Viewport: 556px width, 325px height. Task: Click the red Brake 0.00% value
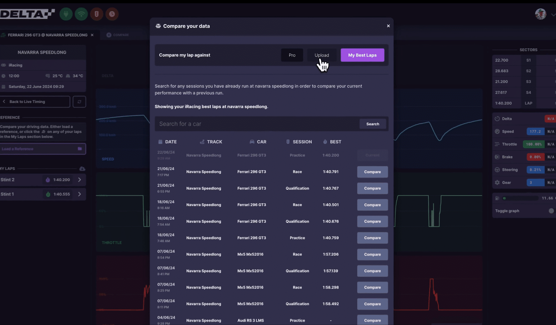[535, 157]
